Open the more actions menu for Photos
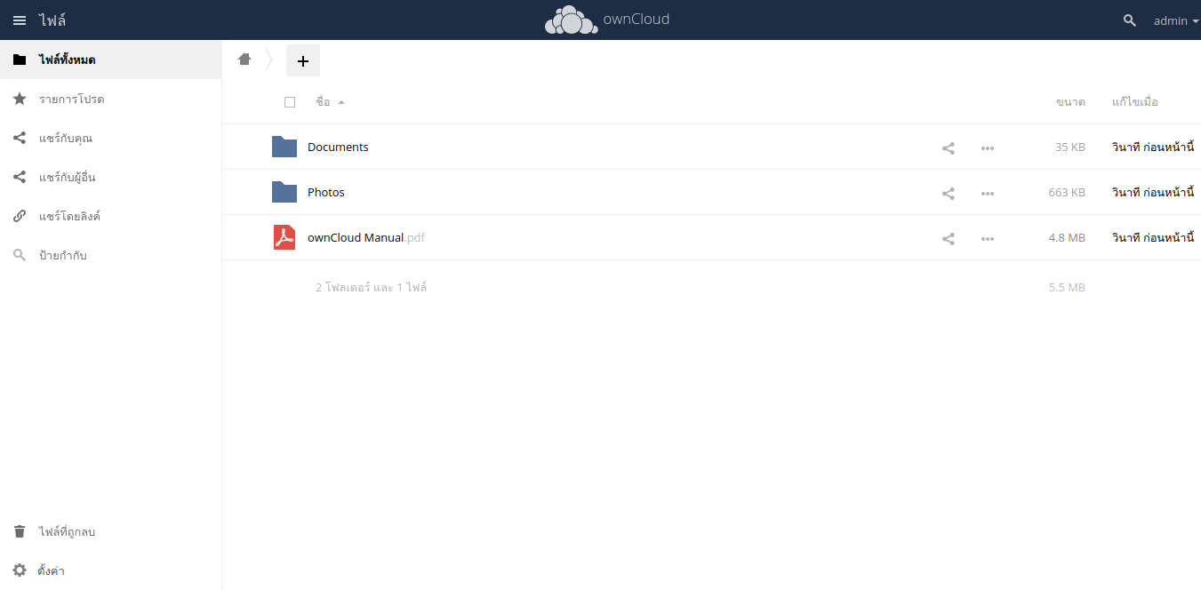This screenshot has width=1201, height=590. pyautogui.click(x=987, y=193)
